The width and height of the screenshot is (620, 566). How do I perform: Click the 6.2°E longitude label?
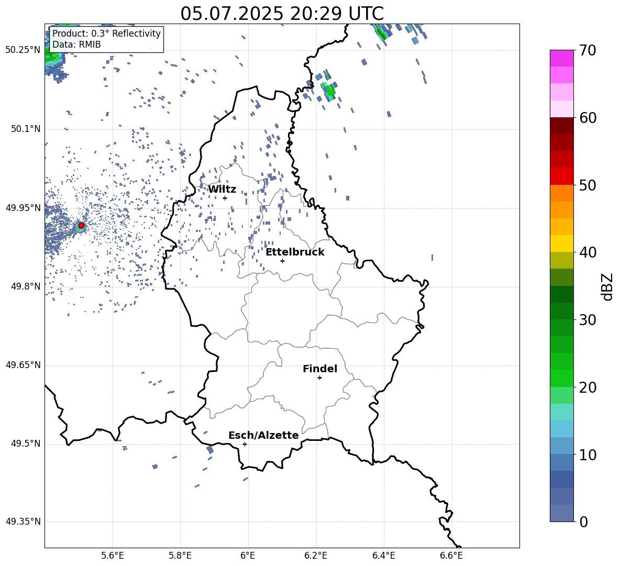click(x=316, y=556)
